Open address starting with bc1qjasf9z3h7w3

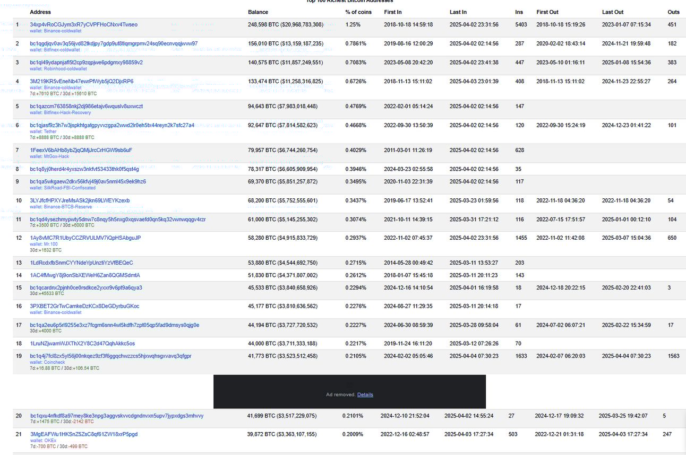[x=112, y=125]
